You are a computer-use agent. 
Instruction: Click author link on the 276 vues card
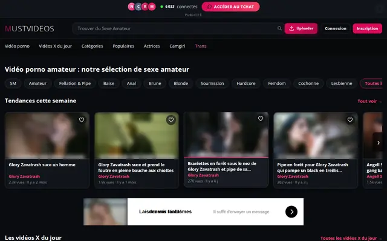coord(203,175)
